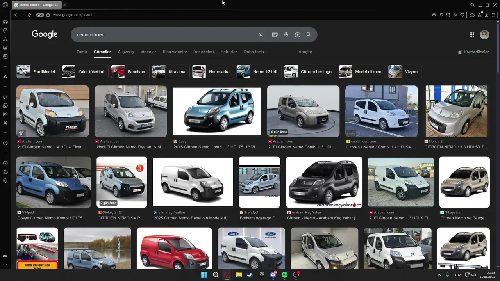Screen dimensions: 500x281
Task: Open sidebar three-dots more menu
Action: click(5, 265)
